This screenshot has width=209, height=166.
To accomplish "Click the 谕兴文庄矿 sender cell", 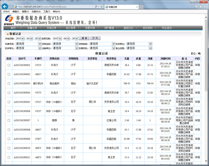I will point(92,84).
